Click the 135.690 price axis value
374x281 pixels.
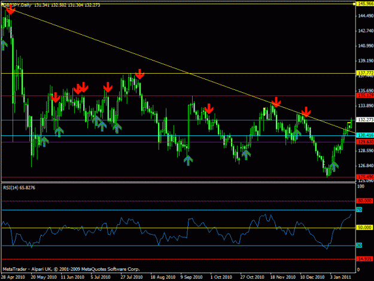[365, 90]
